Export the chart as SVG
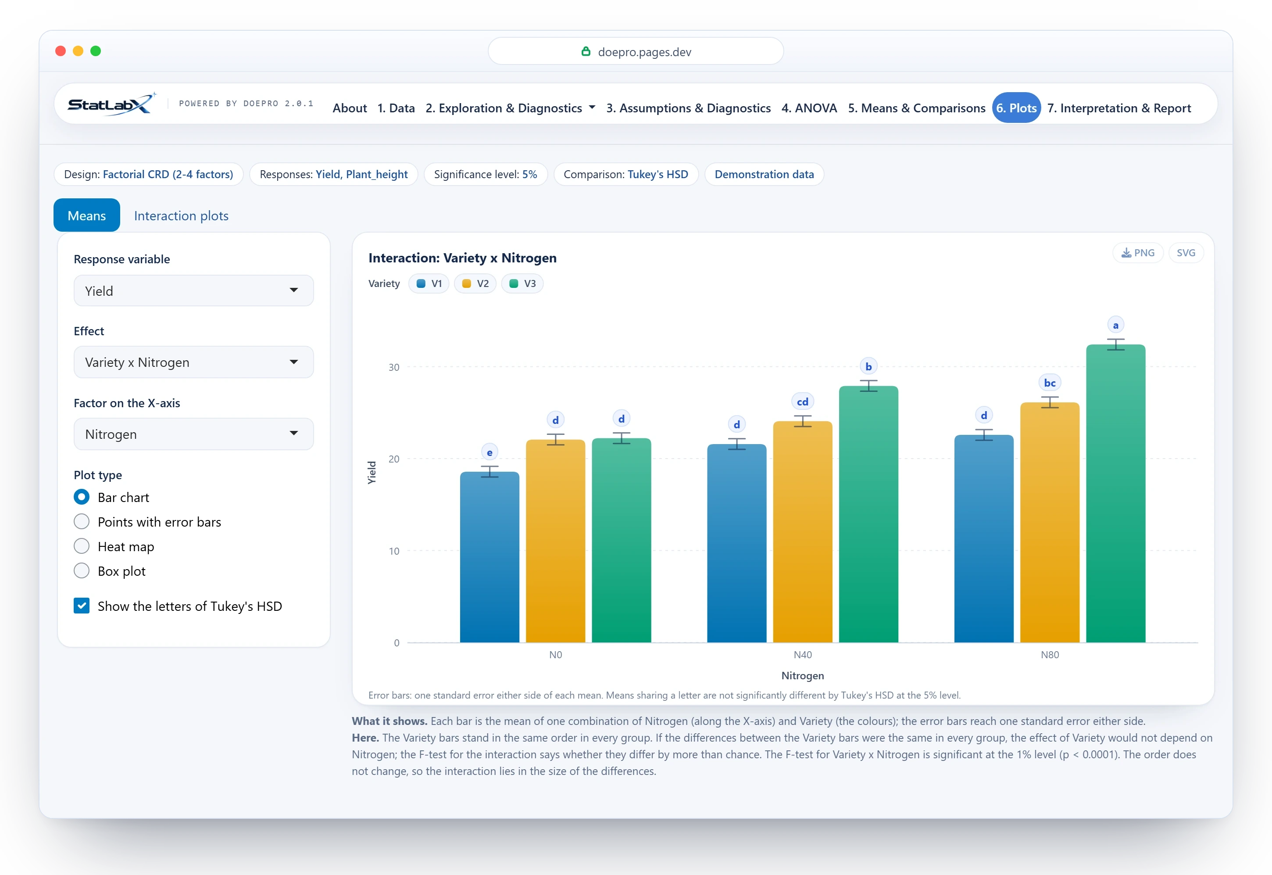 pyautogui.click(x=1186, y=253)
